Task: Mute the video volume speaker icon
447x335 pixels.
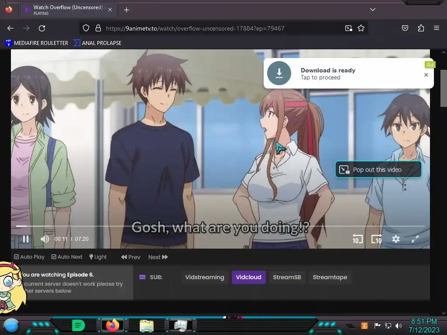Action: tap(45, 239)
